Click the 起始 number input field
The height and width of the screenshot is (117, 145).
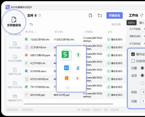(x=143, y=92)
